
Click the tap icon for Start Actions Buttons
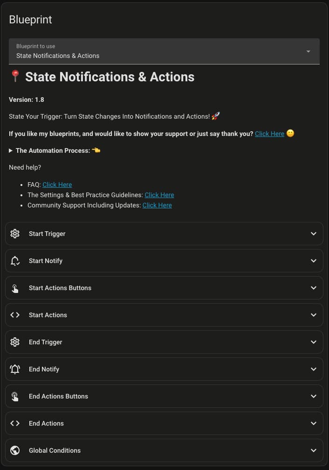(15, 288)
